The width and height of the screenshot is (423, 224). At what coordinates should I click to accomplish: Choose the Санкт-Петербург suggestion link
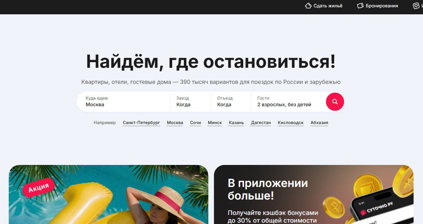(x=141, y=123)
